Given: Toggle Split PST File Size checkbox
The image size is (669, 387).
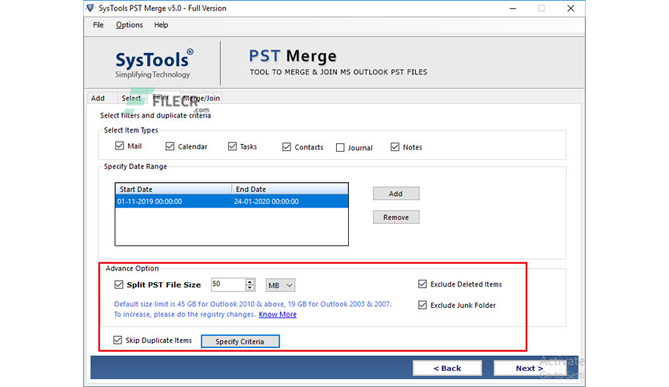Looking at the screenshot, I should 119,285.
